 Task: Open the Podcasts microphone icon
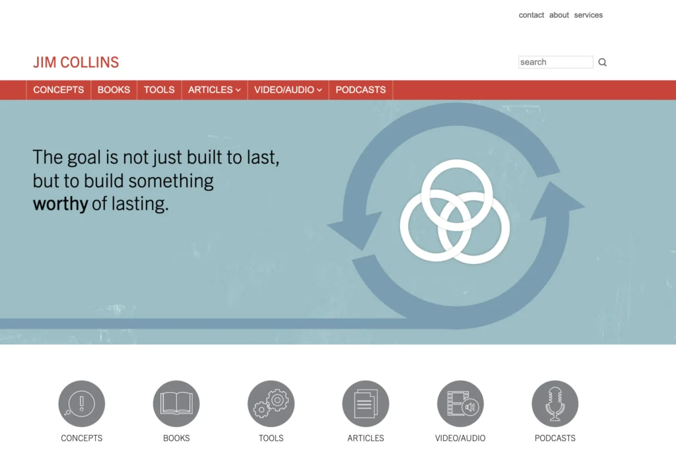click(555, 404)
